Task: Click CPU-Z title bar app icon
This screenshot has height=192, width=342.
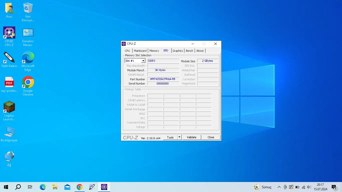Action: pyautogui.click(x=124, y=44)
